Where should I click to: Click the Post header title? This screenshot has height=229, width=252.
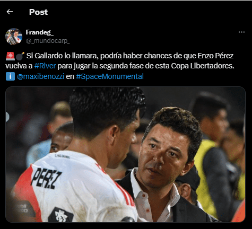point(38,12)
